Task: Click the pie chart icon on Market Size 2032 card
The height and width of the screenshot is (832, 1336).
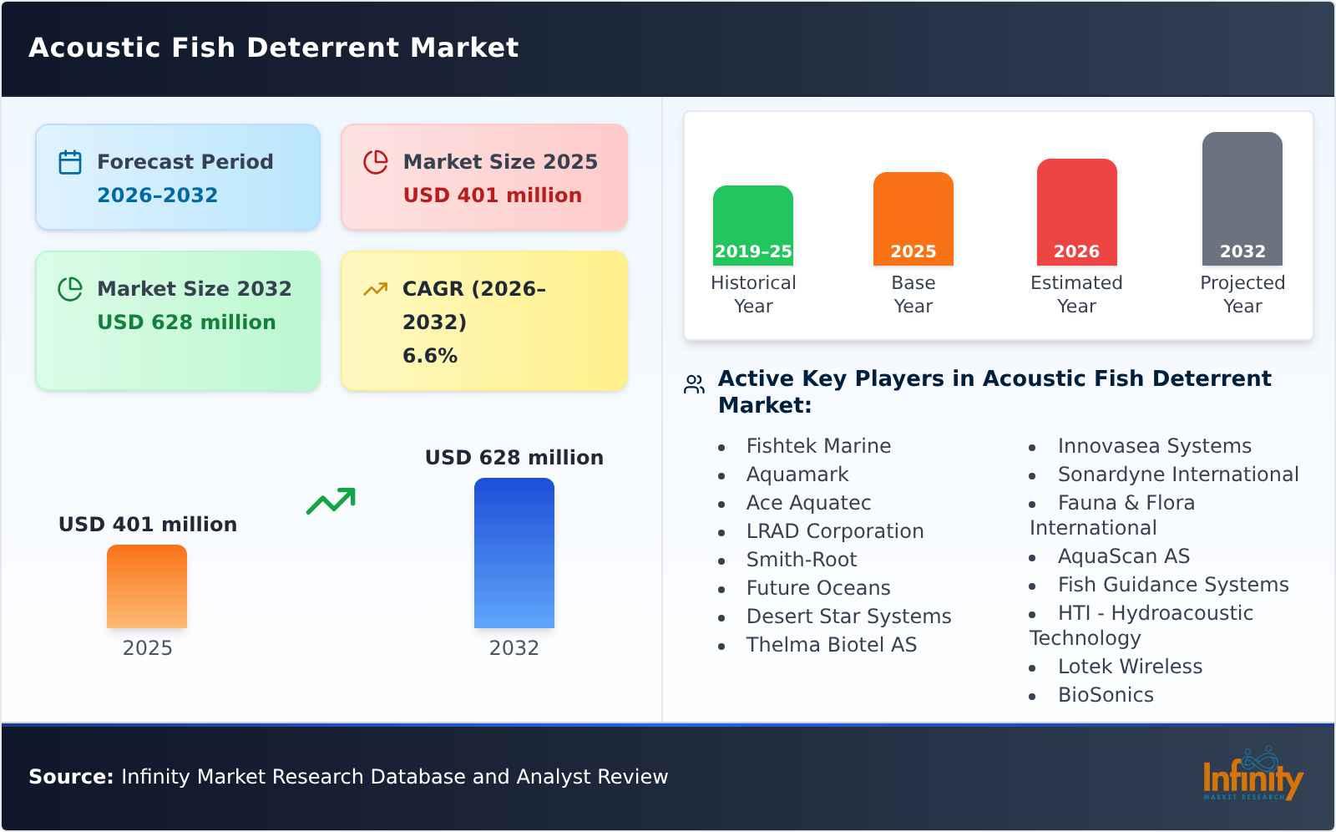Action: [x=70, y=288]
